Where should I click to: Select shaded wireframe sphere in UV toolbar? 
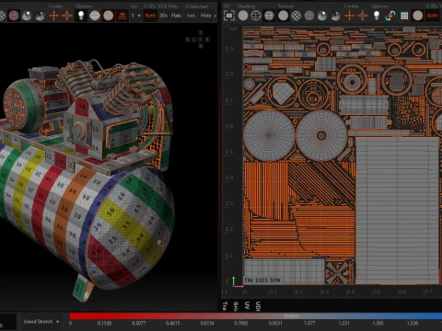pyautogui.click(x=269, y=16)
